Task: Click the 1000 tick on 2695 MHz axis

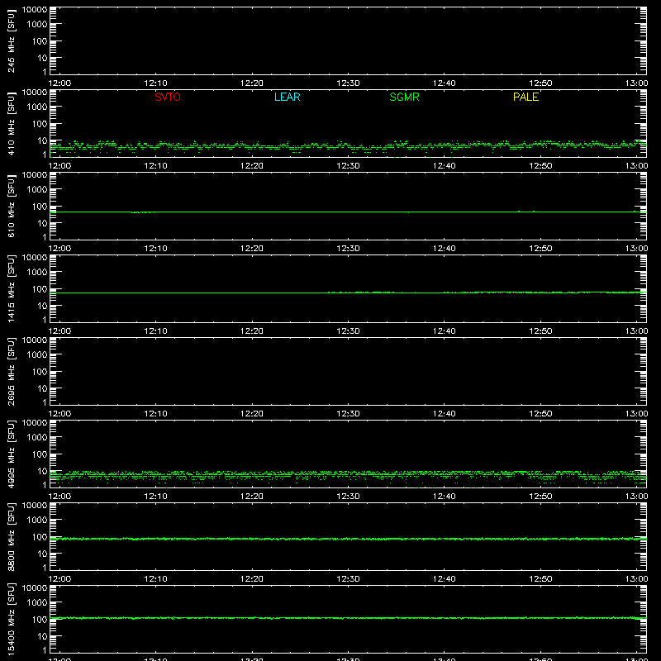Action: (37, 355)
